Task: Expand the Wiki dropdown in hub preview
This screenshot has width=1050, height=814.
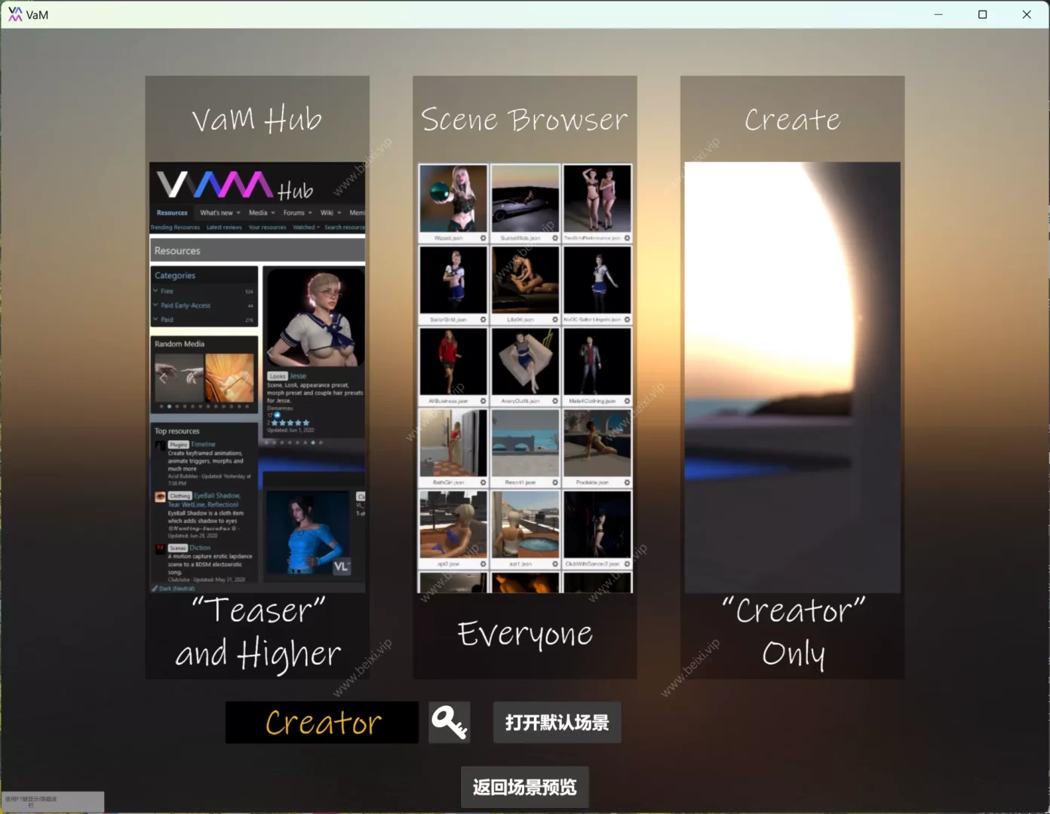Action: [330, 213]
